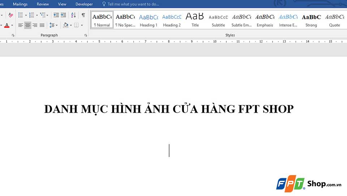Apply the Title style
The image size is (347, 196).
(x=195, y=20)
